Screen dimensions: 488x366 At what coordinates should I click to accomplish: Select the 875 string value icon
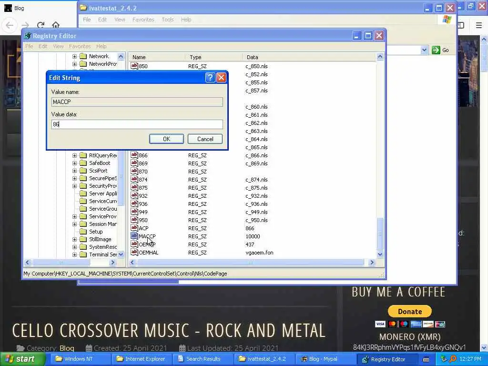pos(134,187)
